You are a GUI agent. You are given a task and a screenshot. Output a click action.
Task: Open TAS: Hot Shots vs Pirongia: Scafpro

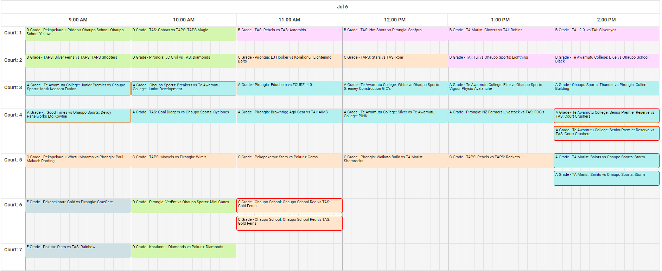pos(395,33)
